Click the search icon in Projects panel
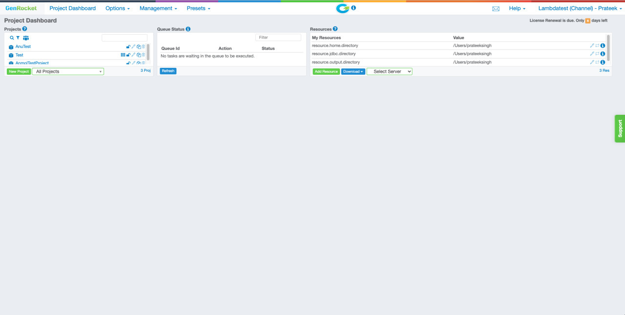 [x=11, y=38]
